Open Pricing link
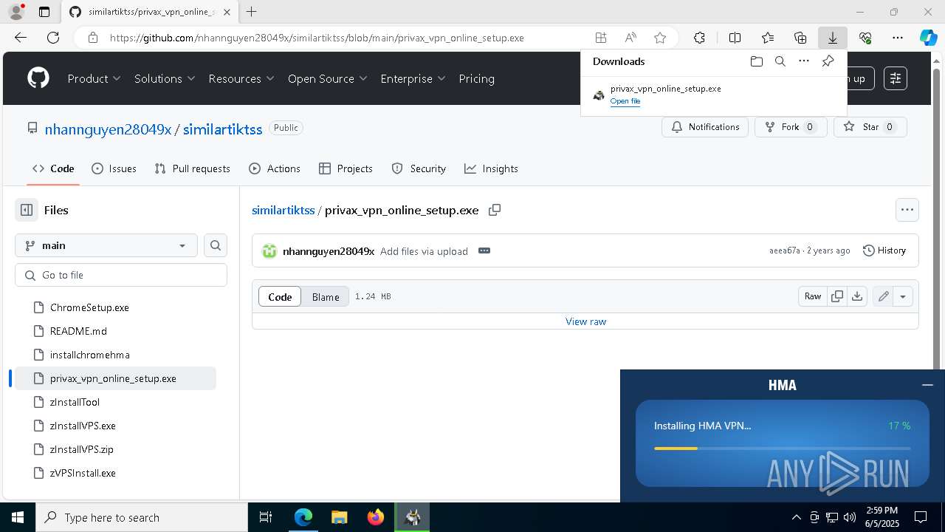This screenshot has height=532, width=945. 476,78
